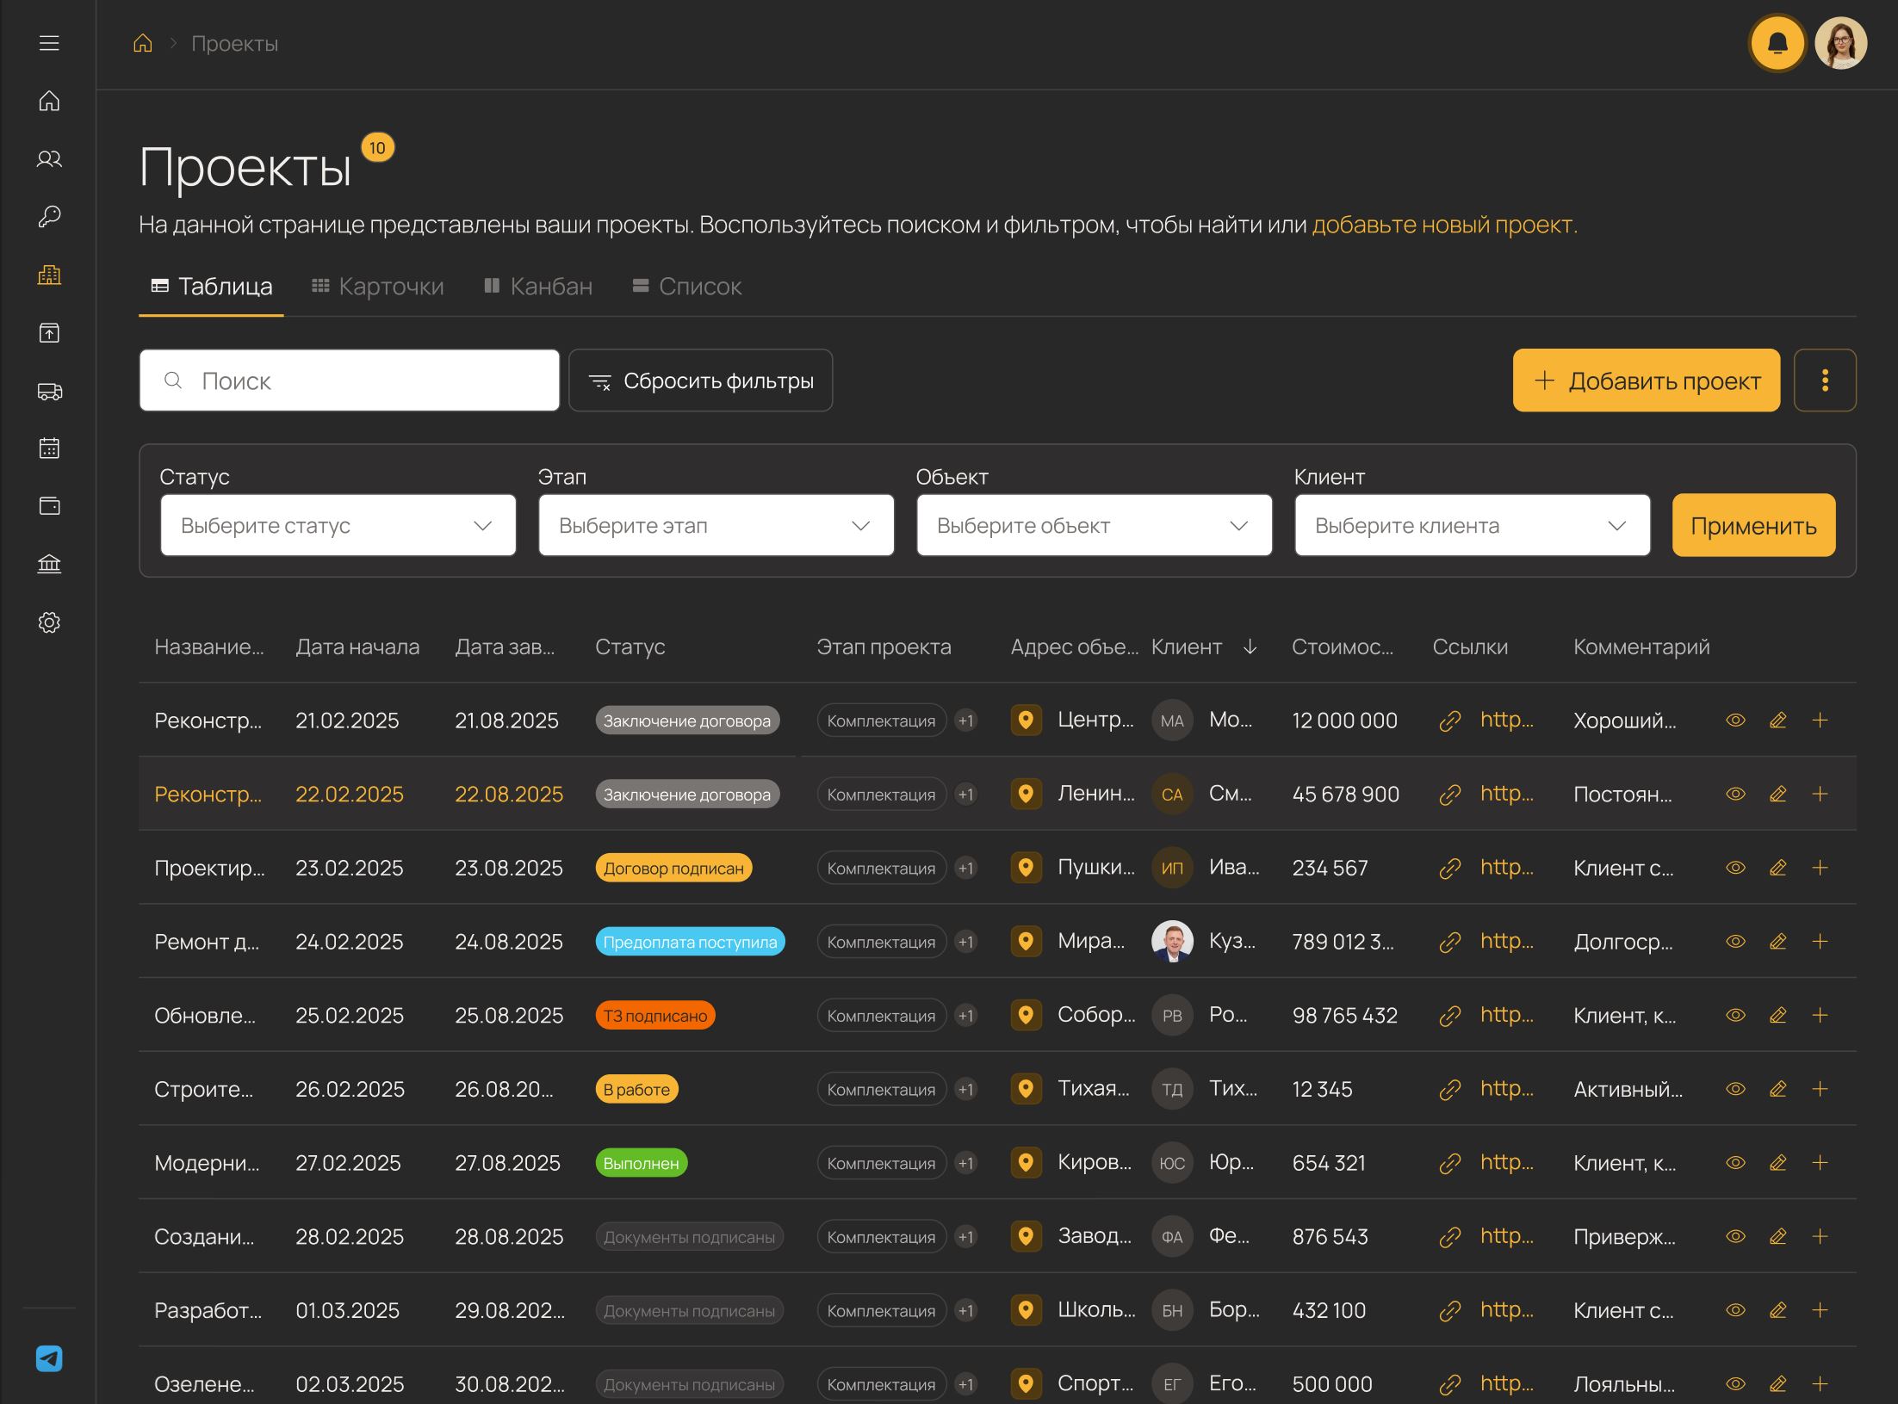View the project starting 28.02.2025
The image size is (1898, 1404).
(x=1735, y=1237)
